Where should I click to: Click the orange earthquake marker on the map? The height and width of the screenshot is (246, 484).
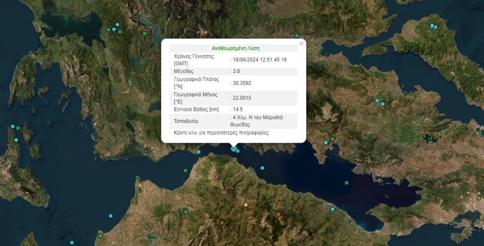point(278,214)
